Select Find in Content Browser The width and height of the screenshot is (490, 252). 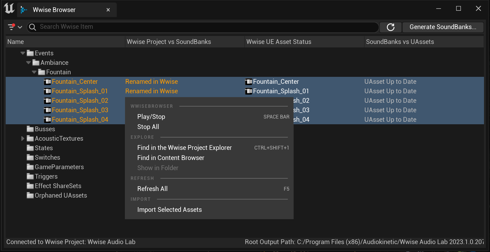coord(171,157)
